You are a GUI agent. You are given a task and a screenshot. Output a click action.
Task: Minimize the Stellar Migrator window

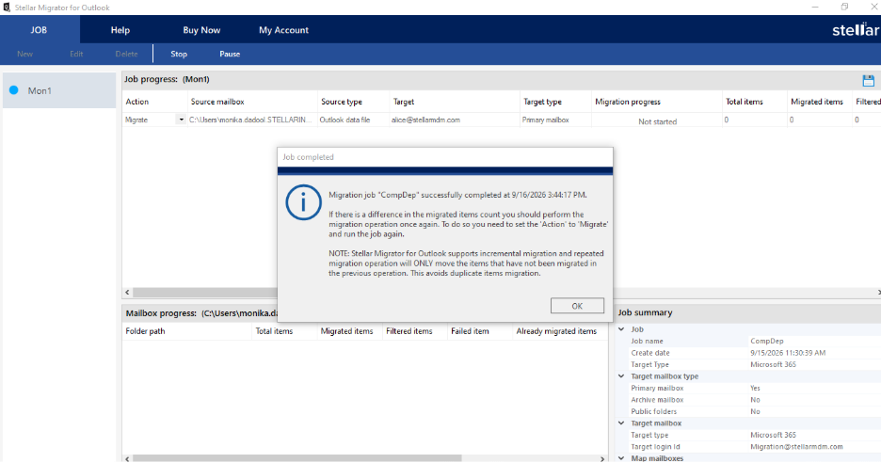[x=815, y=7]
